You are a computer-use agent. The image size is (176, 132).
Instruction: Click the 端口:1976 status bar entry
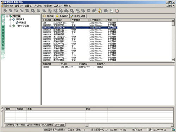[x=137, y=130]
